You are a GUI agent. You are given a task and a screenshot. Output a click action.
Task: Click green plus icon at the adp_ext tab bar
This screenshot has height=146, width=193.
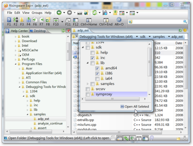[x=180, y=30]
